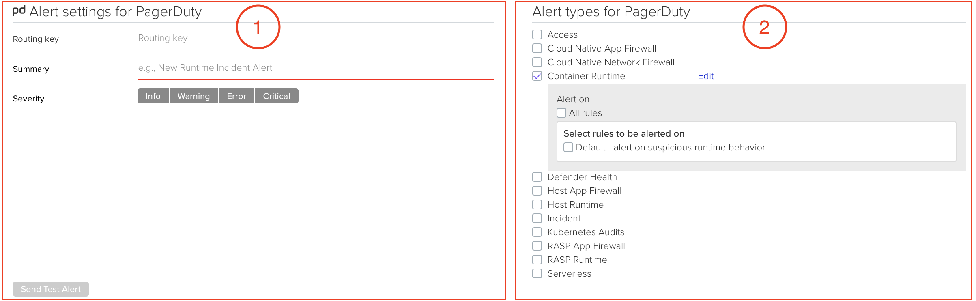Image resolution: width=976 pixels, height=301 pixels.
Task: Click the 'Alert settings for PagerDuty' heading
Action: point(116,12)
